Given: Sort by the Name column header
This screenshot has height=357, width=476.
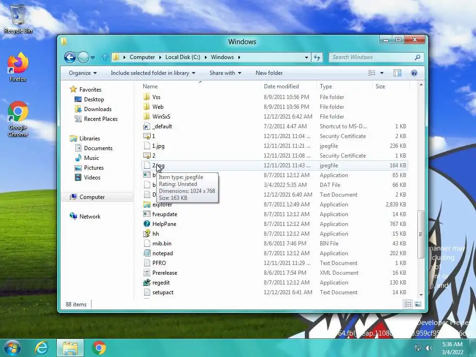Looking at the screenshot, I should click(150, 86).
